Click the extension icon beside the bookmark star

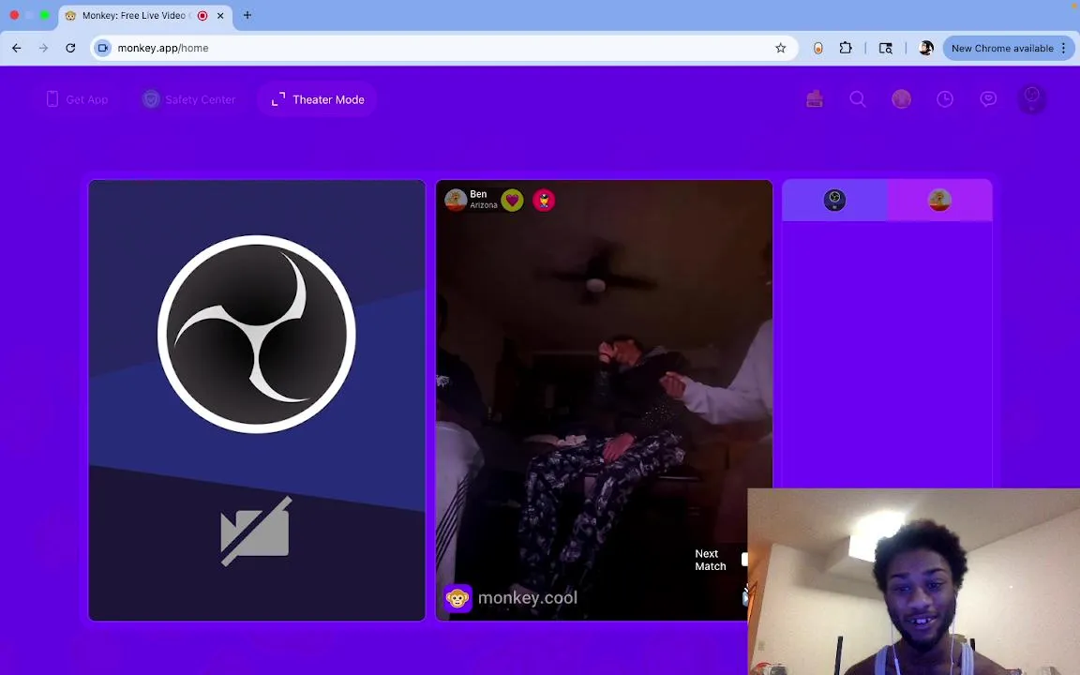click(x=817, y=48)
